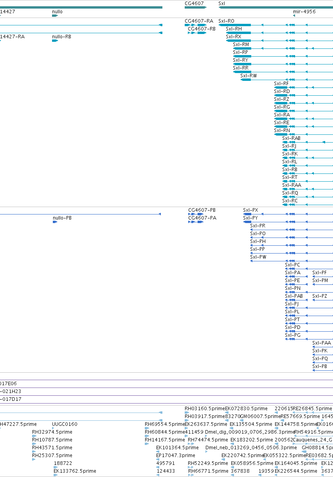This screenshot has width=333, height=477.
Task: Click transcript label Sxl-RY
Action: [x=241, y=60]
